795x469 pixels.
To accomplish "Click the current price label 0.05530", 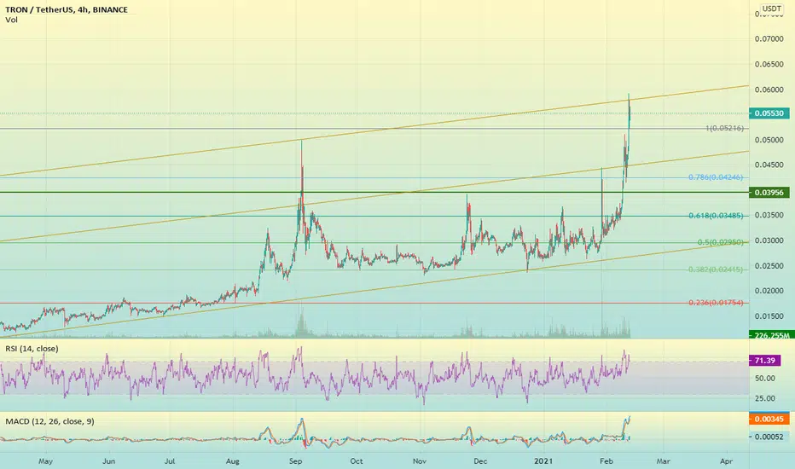I will pyautogui.click(x=769, y=113).
